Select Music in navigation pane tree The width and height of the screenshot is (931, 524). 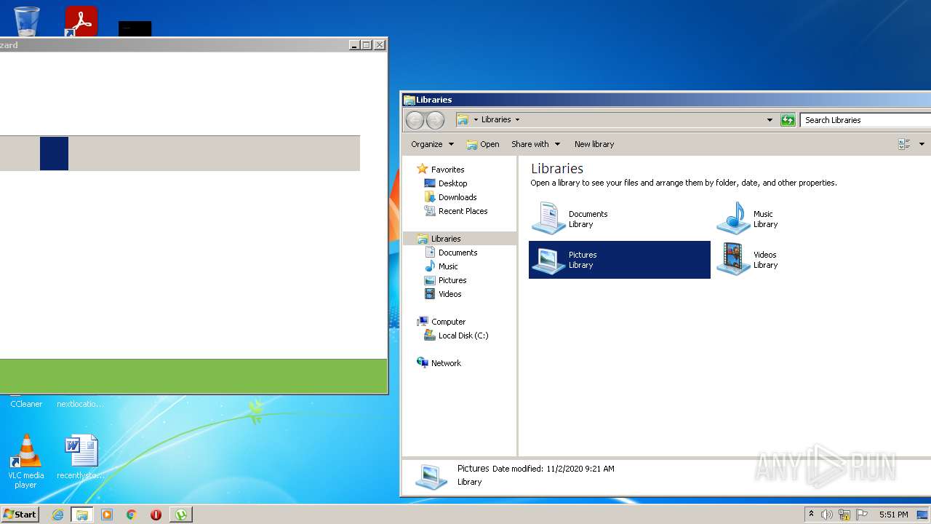click(448, 266)
